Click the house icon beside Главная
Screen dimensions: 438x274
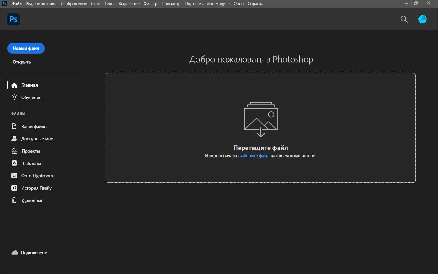click(14, 85)
